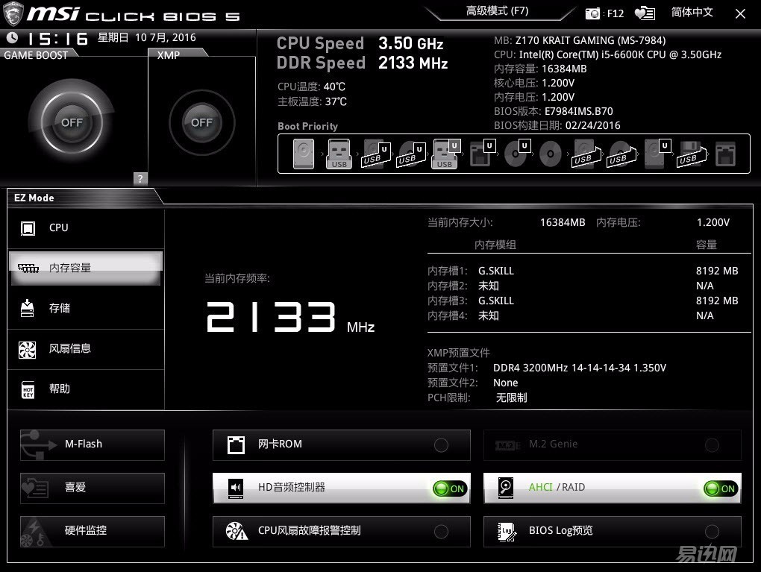Image resolution: width=761 pixels, height=572 pixels.
Task: Switch to 高级模式 (F7)
Action: pos(497,11)
